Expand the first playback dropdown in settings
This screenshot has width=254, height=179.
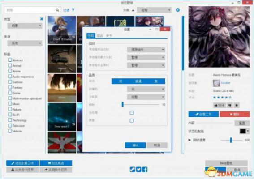146,50
